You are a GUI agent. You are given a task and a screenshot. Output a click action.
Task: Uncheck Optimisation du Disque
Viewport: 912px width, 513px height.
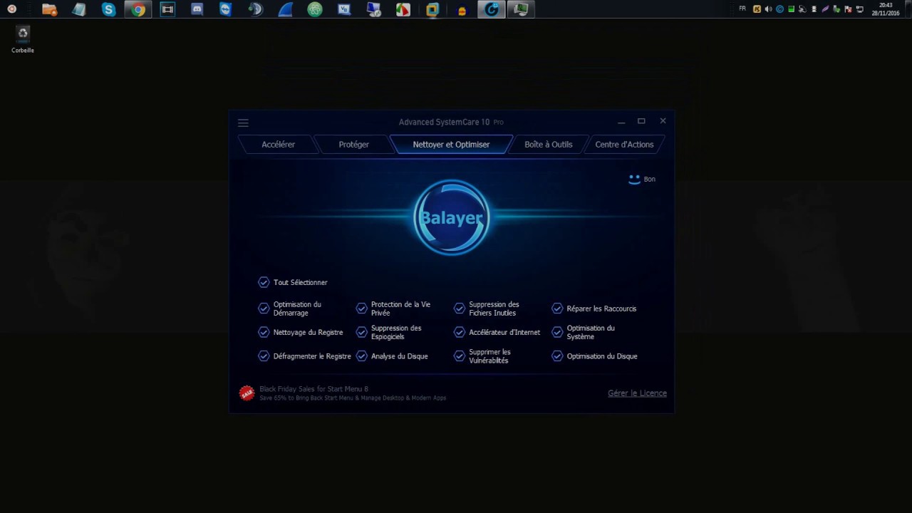557,356
